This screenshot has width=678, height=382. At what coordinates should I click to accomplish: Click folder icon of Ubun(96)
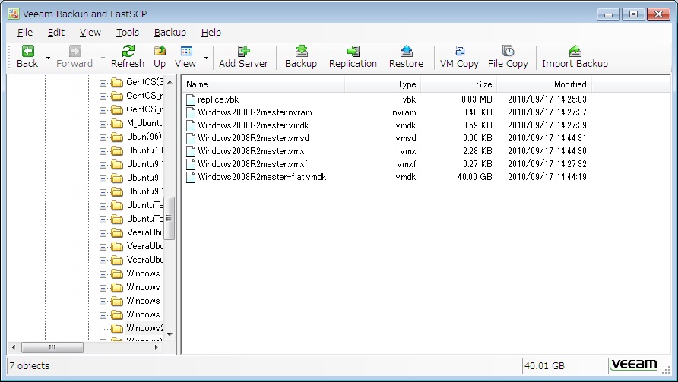point(117,137)
